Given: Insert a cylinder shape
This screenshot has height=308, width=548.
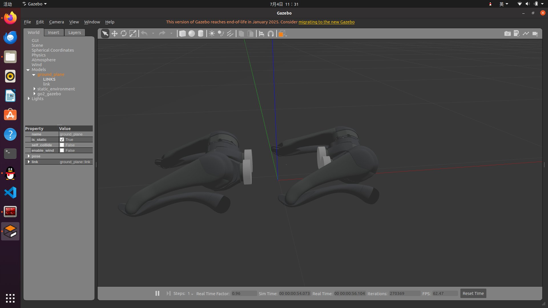Looking at the screenshot, I should [x=201, y=34].
